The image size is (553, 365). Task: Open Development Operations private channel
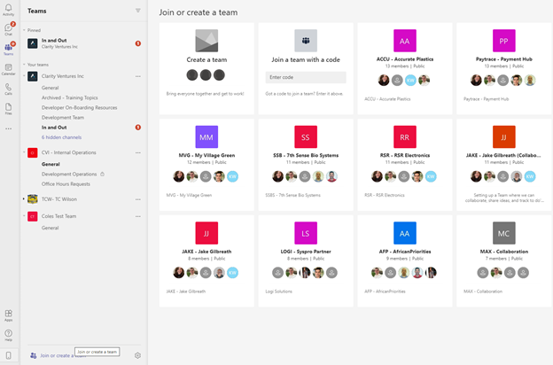coord(69,174)
